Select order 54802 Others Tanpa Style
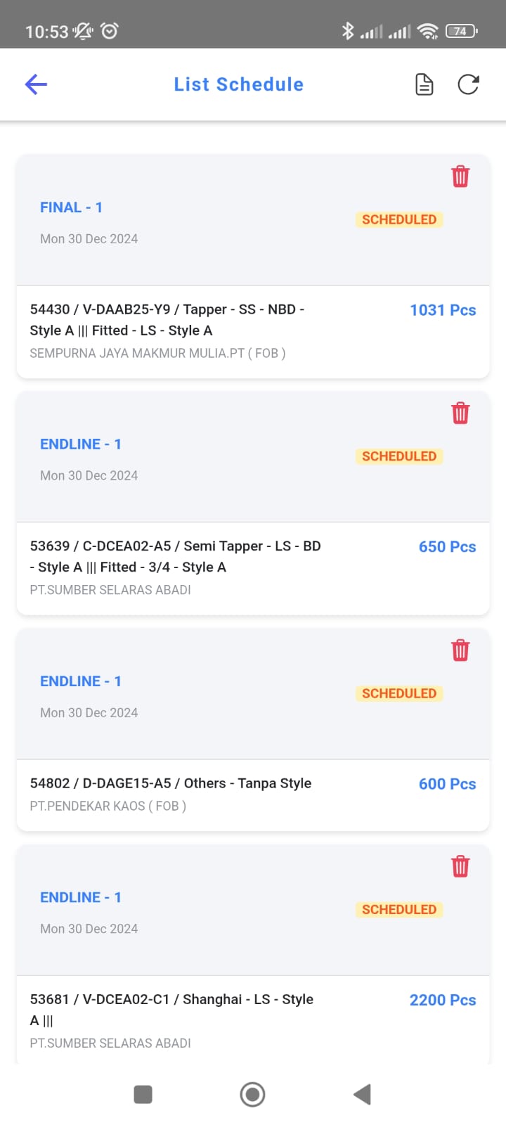The width and height of the screenshot is (506, 1125). pyautogui.click(x=171, y=783)
